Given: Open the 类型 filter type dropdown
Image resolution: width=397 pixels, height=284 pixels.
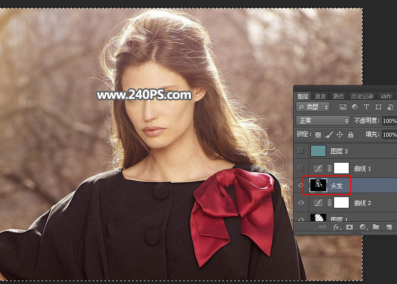Looking at the screenshot, I should [313, 107].
